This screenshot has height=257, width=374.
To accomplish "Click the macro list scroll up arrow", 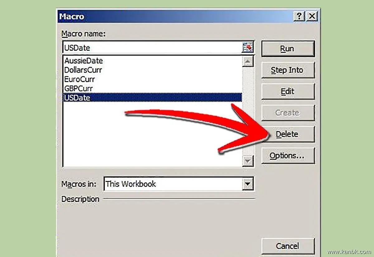I will pyautogui.click(x=248, y=62).
